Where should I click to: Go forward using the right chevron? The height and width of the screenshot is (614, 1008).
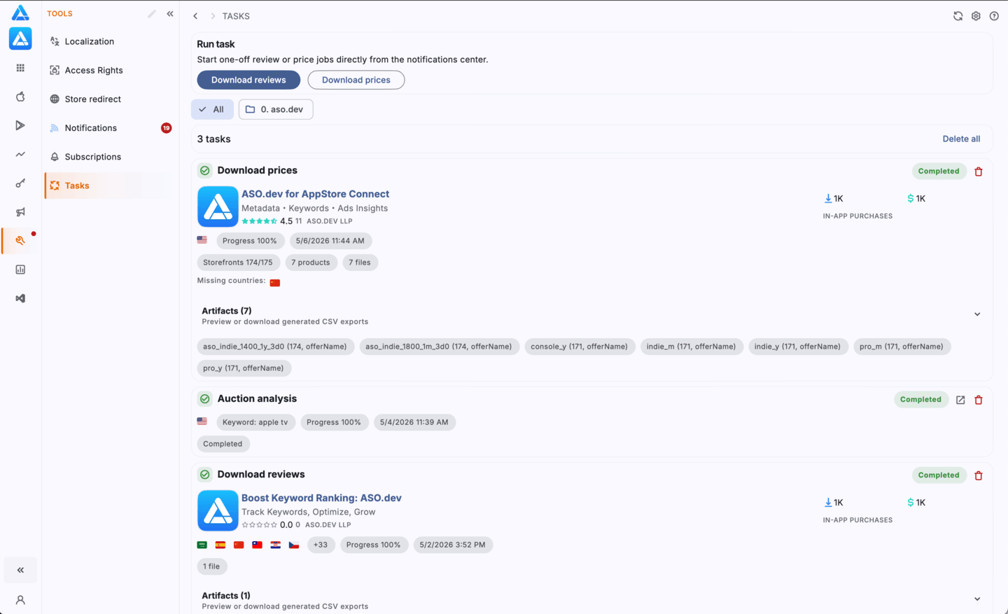213,16
